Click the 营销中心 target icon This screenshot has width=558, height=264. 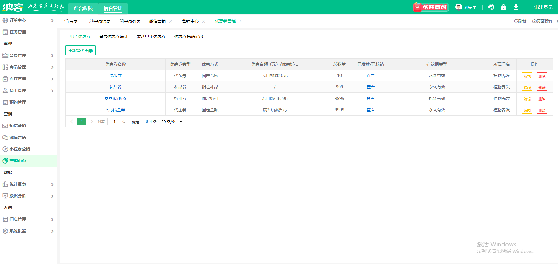(x=5, y=161)
